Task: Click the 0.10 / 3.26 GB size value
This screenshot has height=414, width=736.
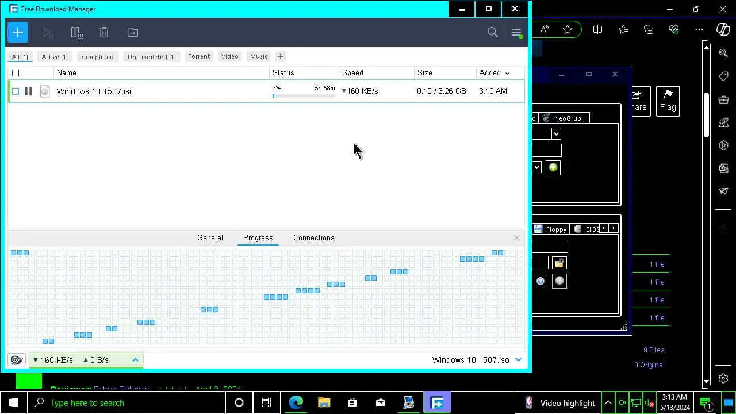Action: tap(442, 91)
